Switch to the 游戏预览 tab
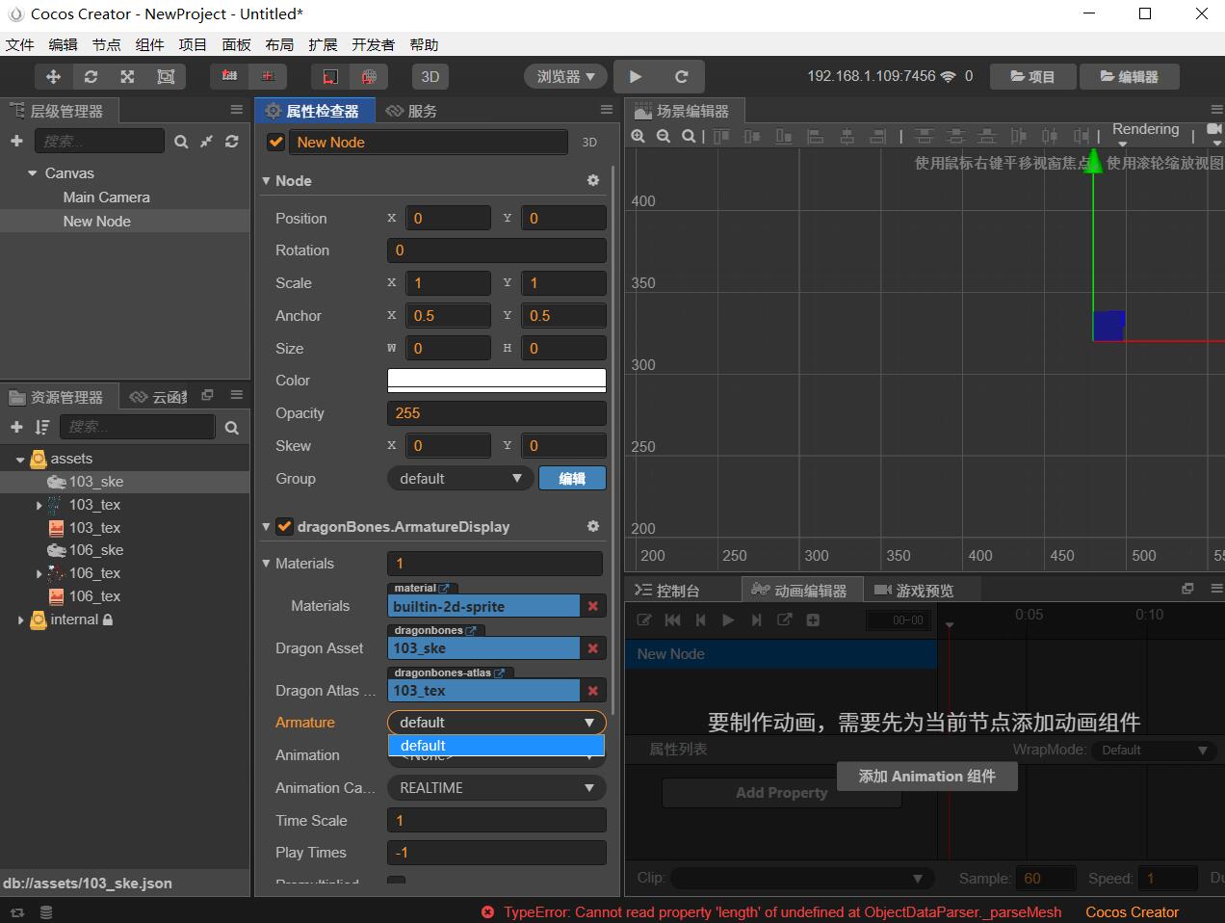The image size is (1225, 923). click(913, 591)
